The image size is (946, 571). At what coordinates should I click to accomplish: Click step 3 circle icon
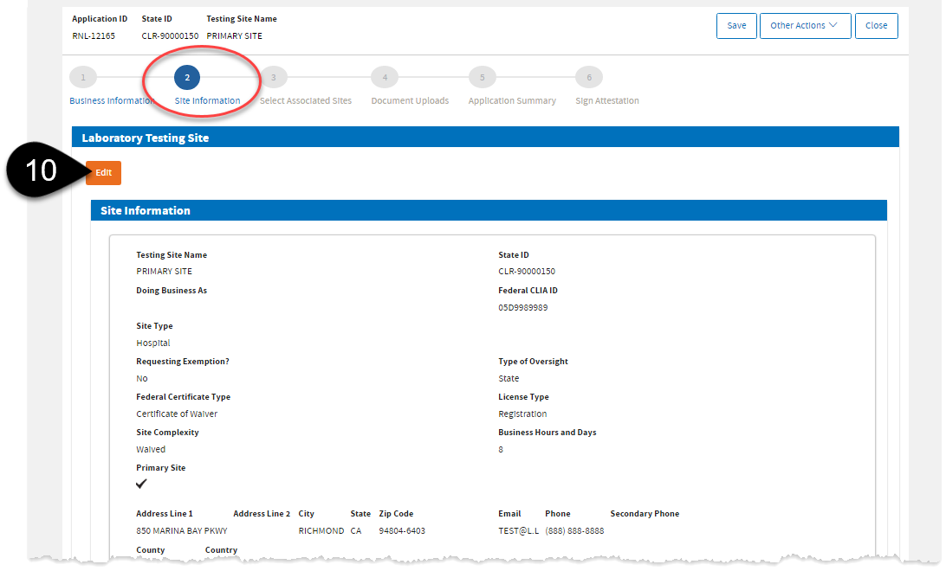tap(274, 78)
